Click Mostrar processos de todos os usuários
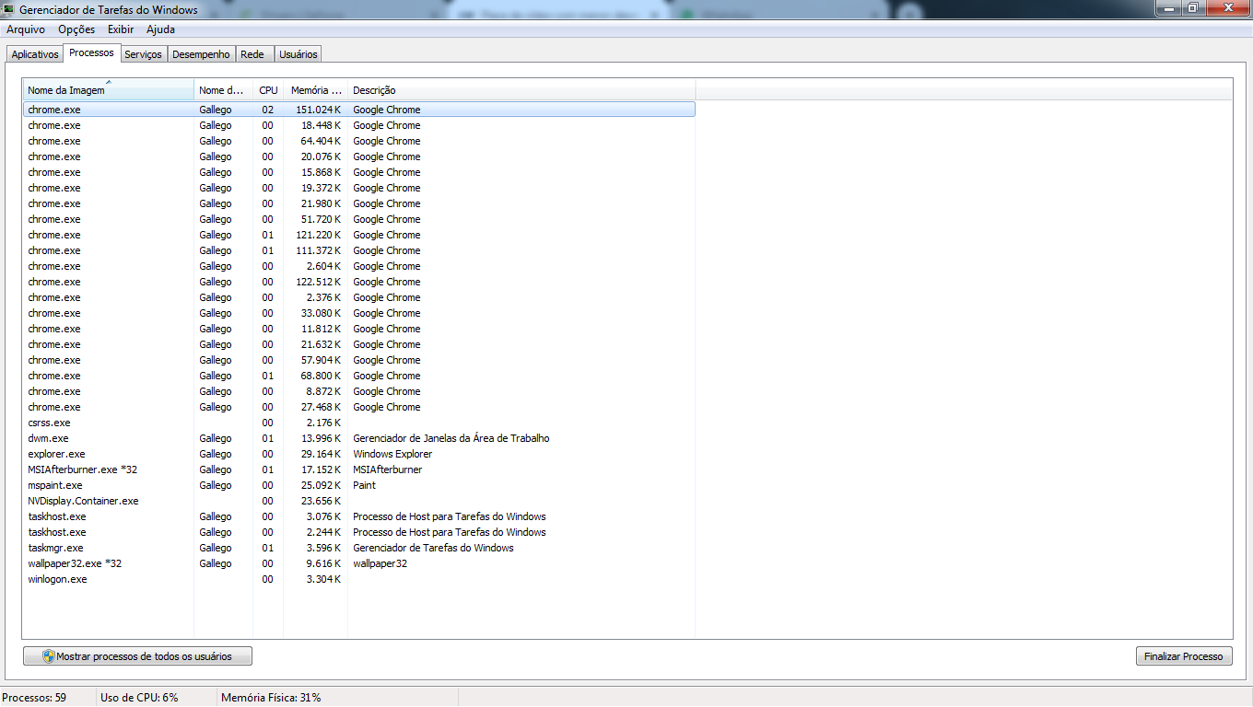This screenshot has height=707, width=1253. point(137,656)
